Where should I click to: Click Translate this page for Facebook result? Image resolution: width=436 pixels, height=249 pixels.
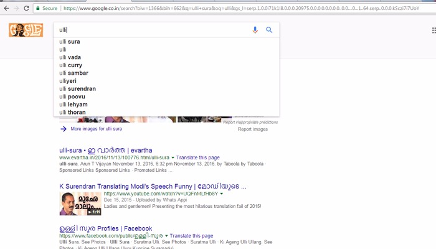click(192, 236)
